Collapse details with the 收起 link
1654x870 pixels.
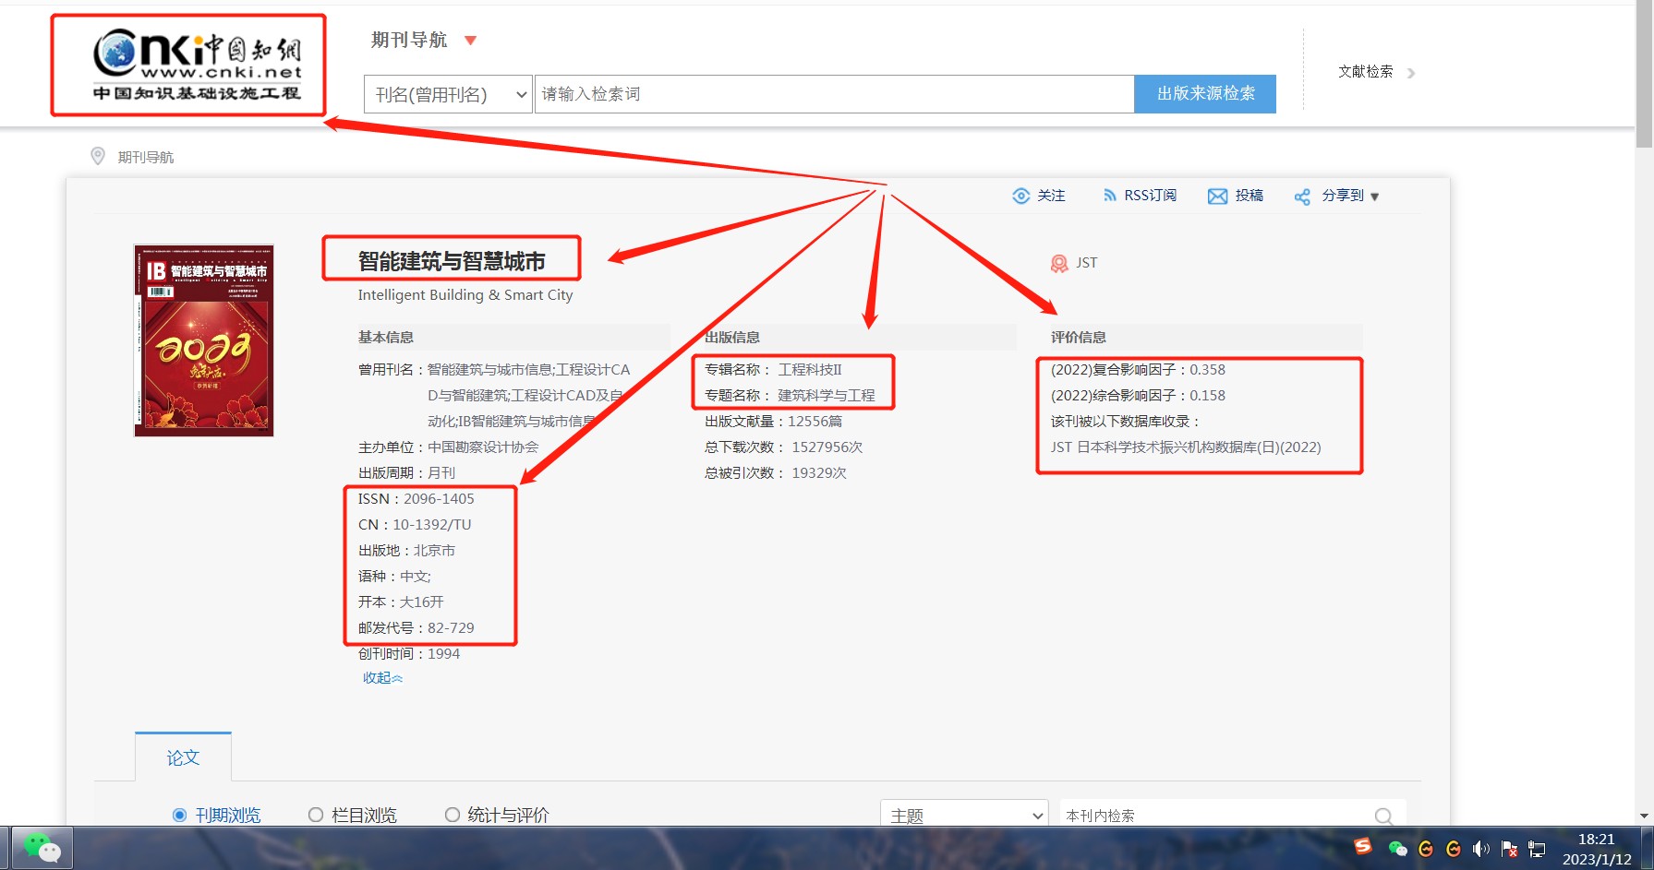point(382,678)
